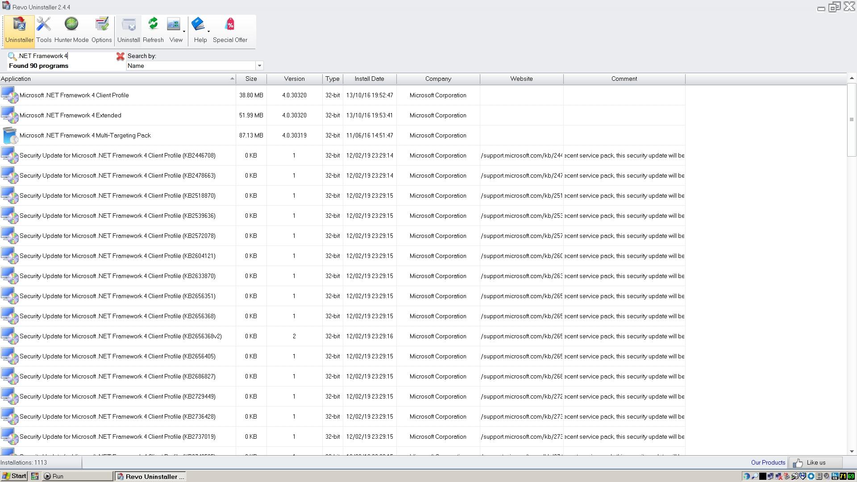This screenshot has height=482, width=857.
Task: Click the Special Offer icon
Action: (x=230, y=30)
